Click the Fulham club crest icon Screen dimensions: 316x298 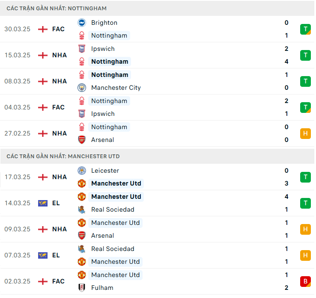(81, 288)
